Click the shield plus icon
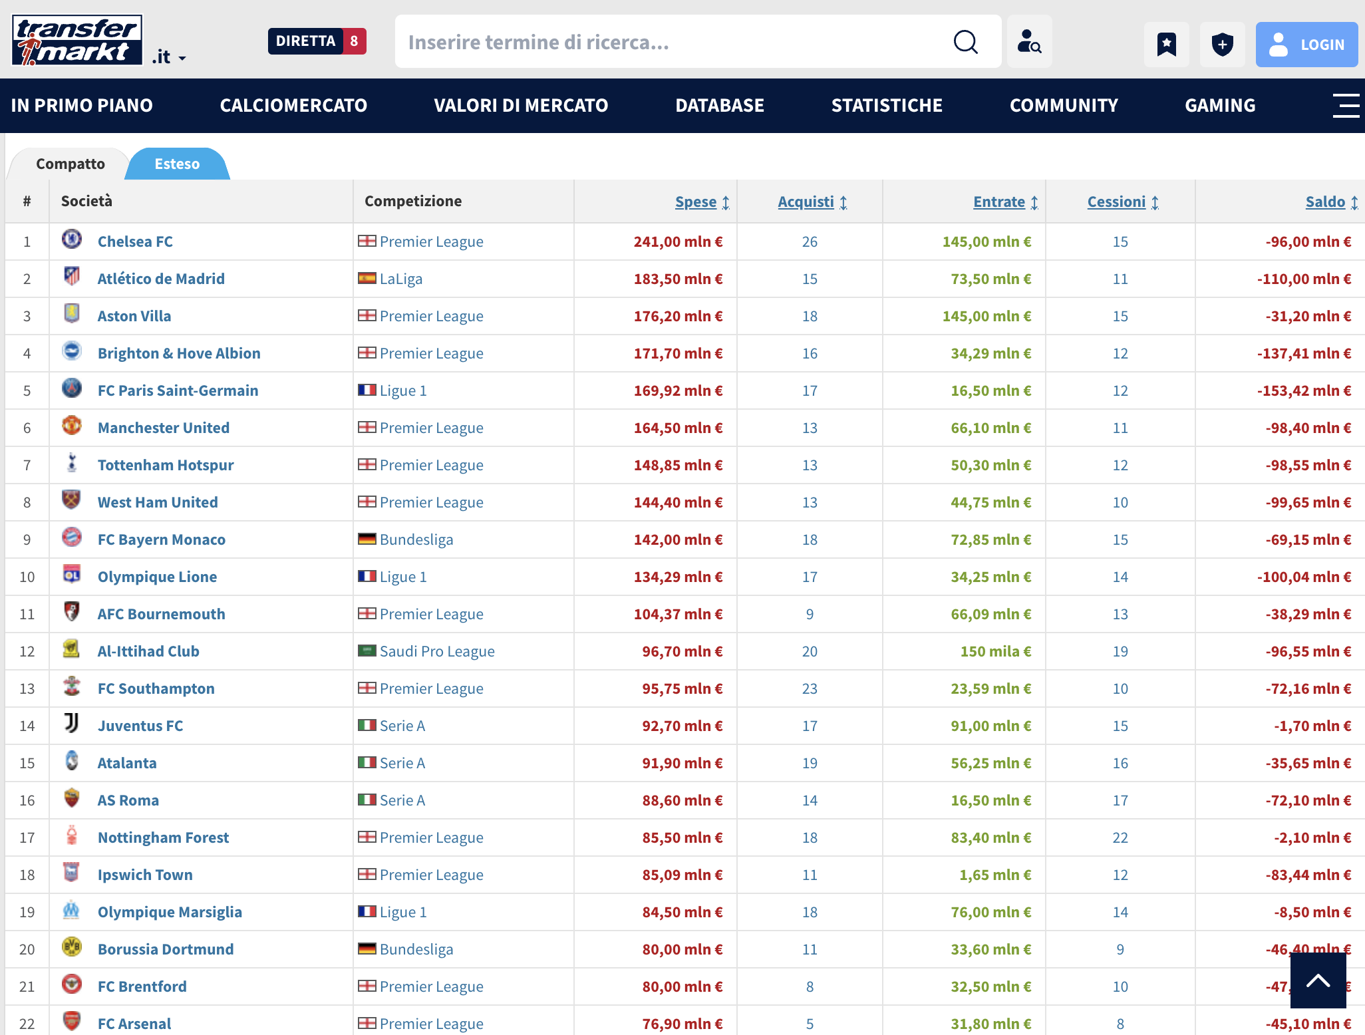Image resolution: width=1365 pixels, height=1035 pixels. (x=1222, y=45)
